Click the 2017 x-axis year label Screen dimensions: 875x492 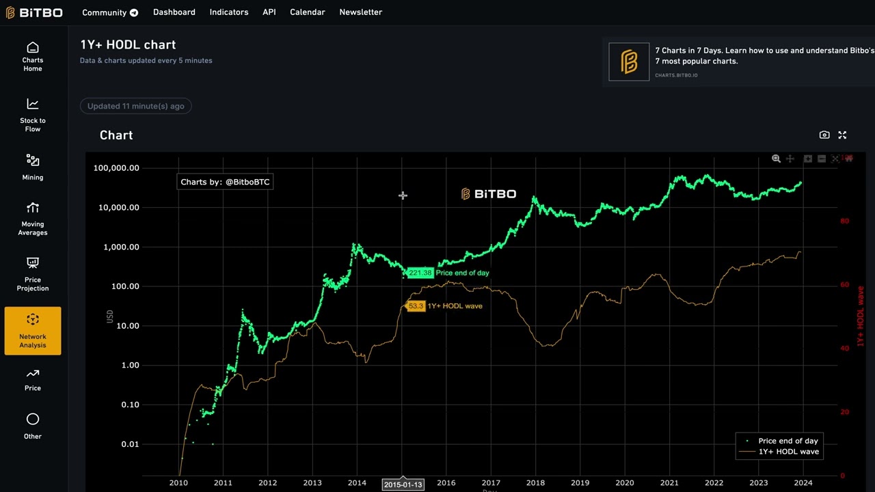491,483
